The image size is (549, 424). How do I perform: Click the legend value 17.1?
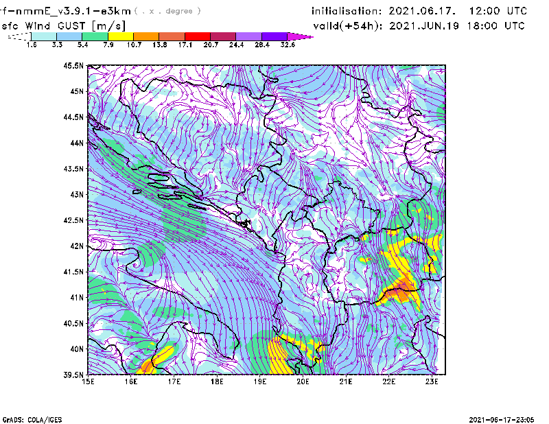185,45
